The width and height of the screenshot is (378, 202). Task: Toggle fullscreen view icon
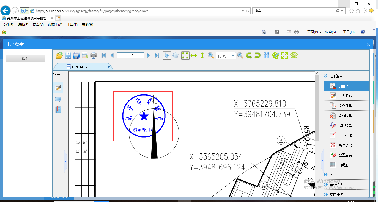click(284, 55)
